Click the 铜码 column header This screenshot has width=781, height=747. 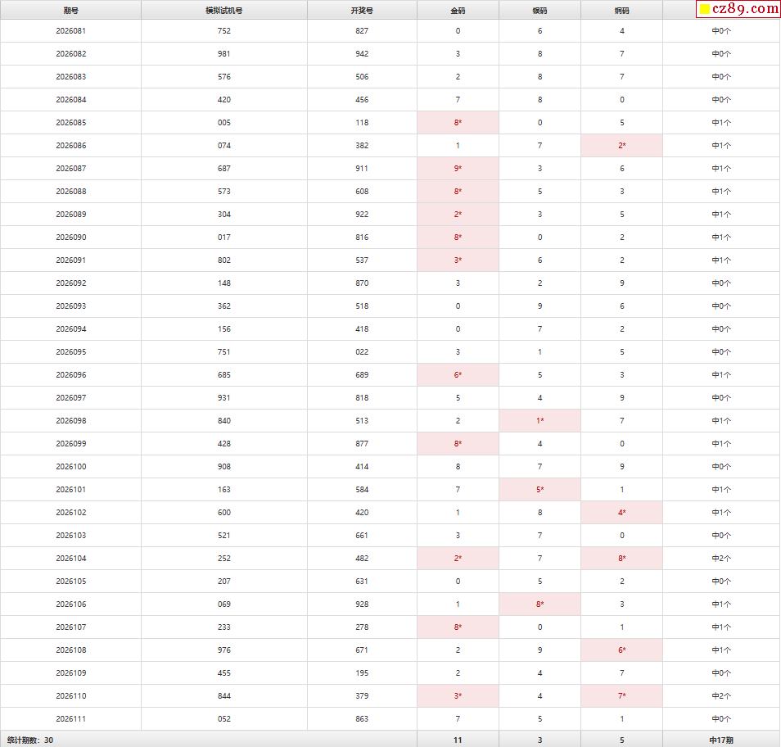coord(621,11)
